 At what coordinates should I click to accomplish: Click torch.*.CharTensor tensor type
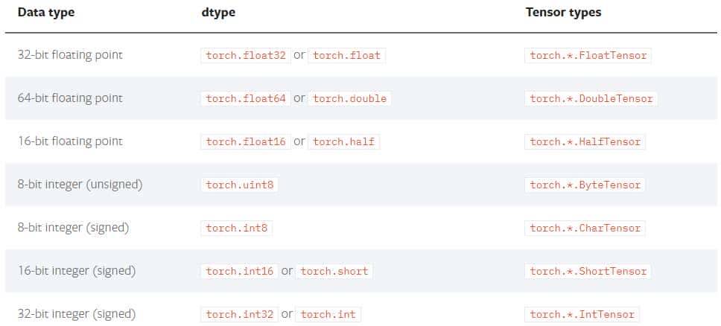coord(585,228)
